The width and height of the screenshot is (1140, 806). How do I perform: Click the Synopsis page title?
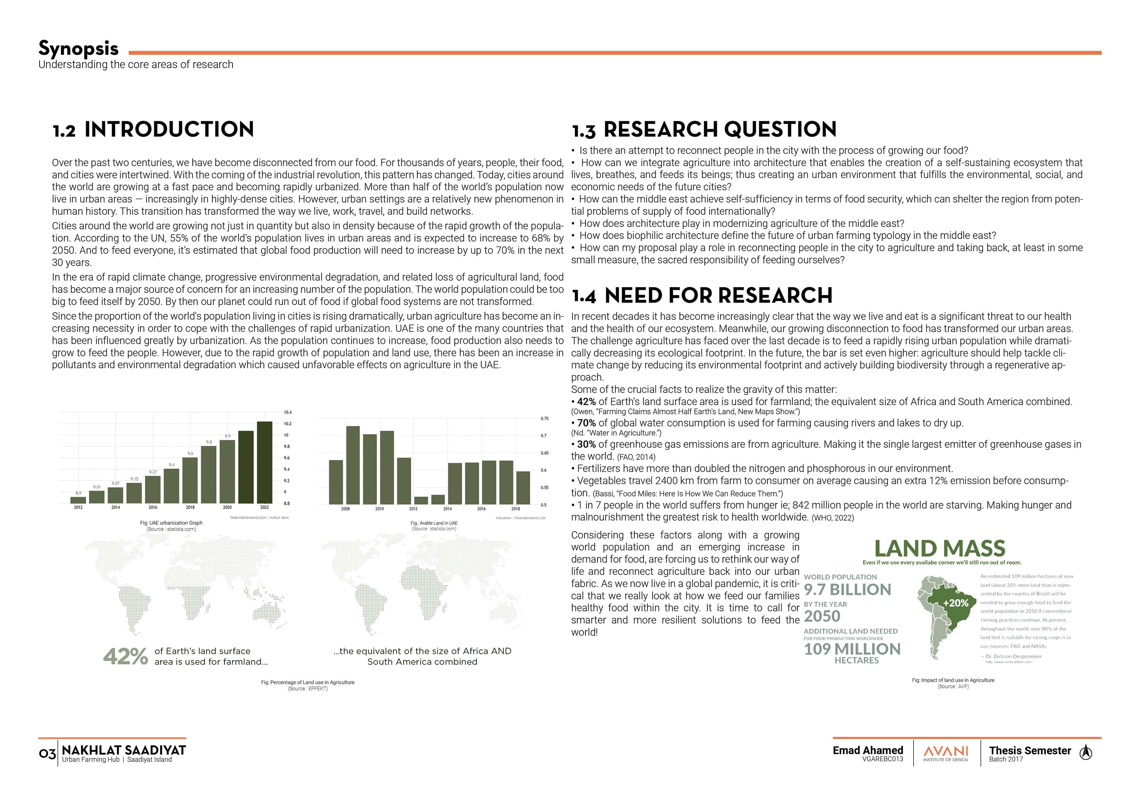click(79, 48)
